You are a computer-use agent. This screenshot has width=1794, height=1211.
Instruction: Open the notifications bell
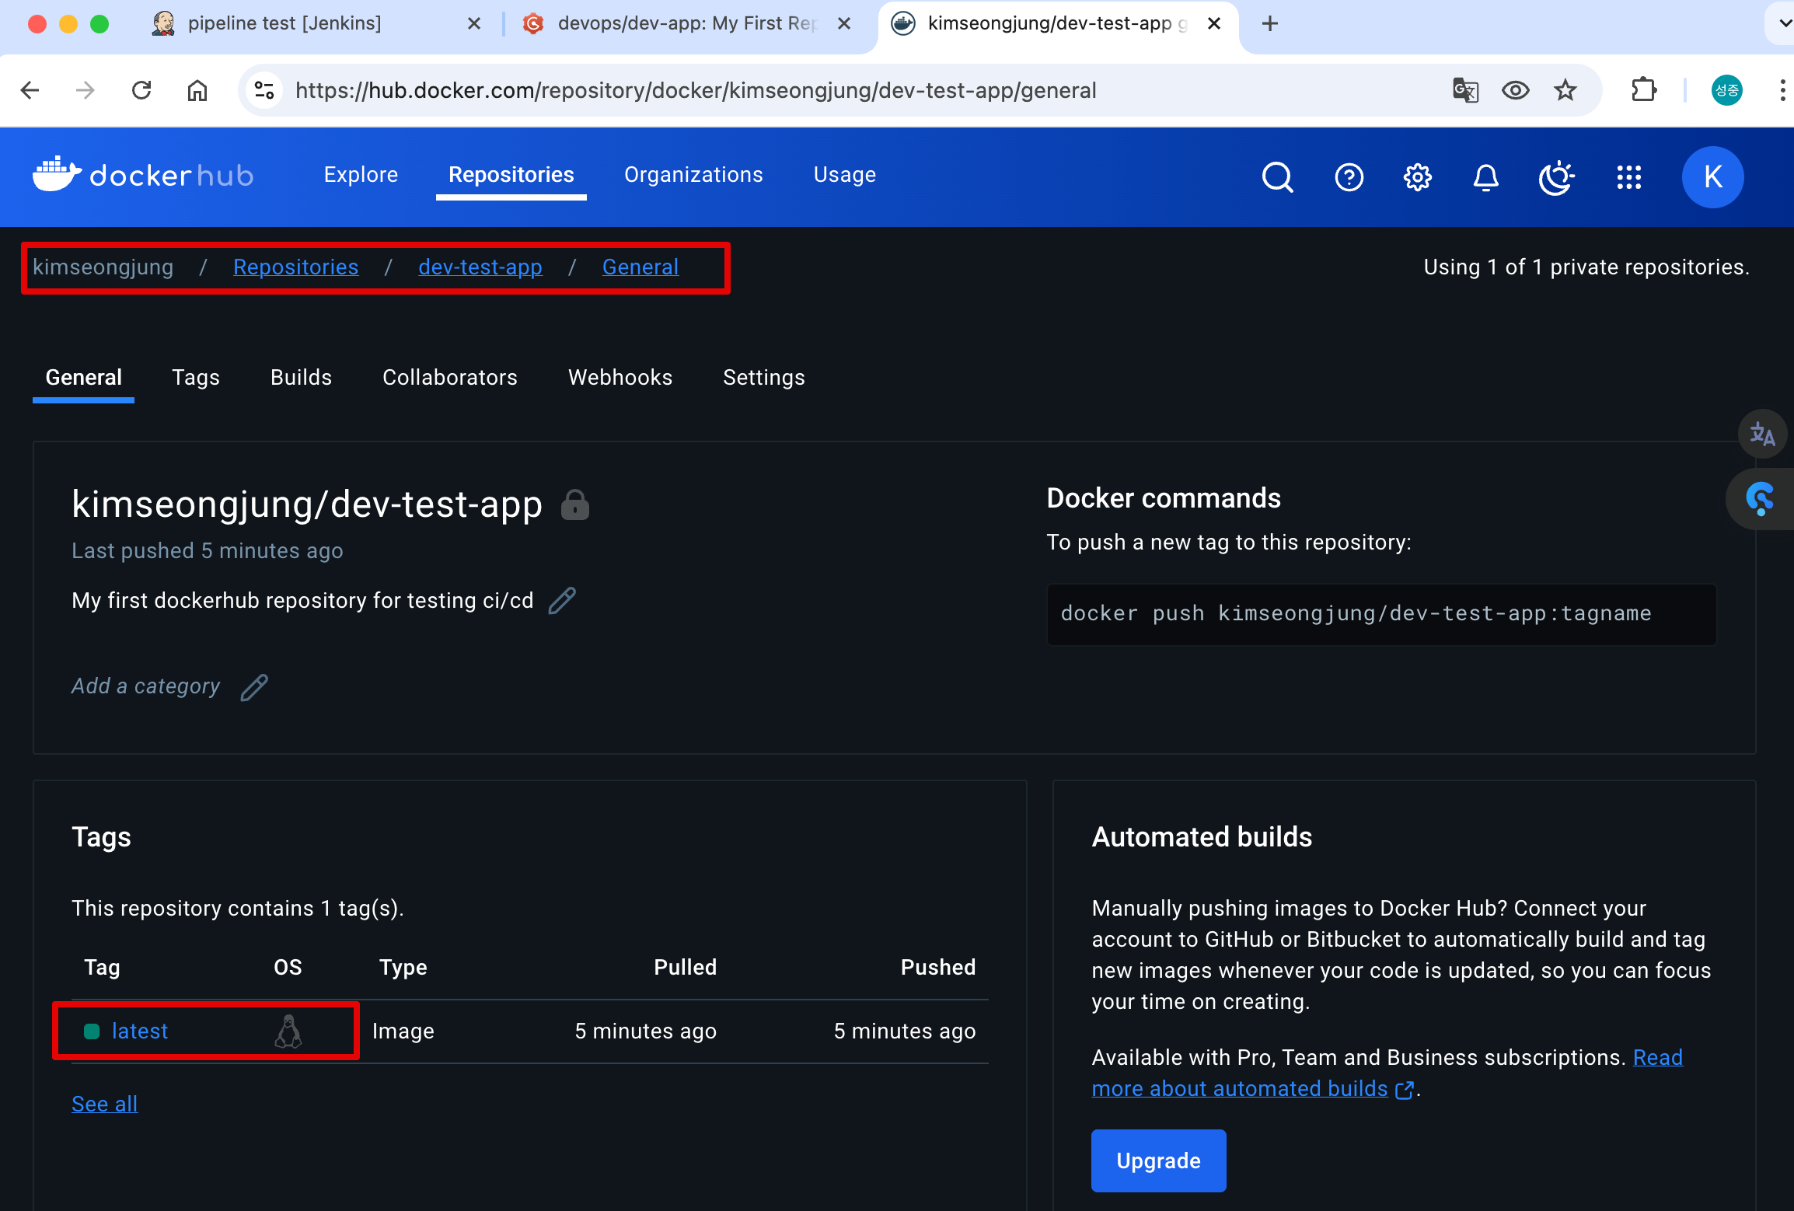[x=1485, y=177]
